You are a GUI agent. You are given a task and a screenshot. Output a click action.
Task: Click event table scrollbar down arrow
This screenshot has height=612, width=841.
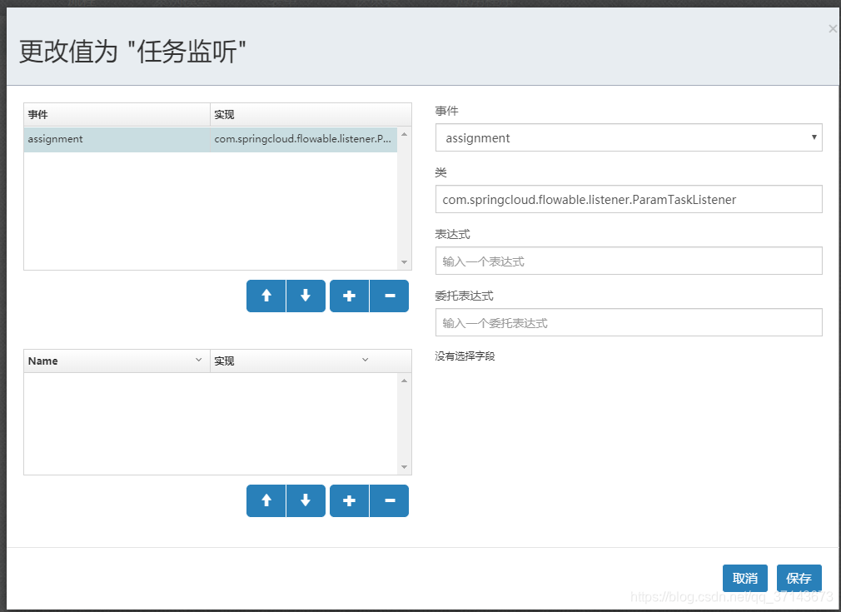(x=405, y=262)
